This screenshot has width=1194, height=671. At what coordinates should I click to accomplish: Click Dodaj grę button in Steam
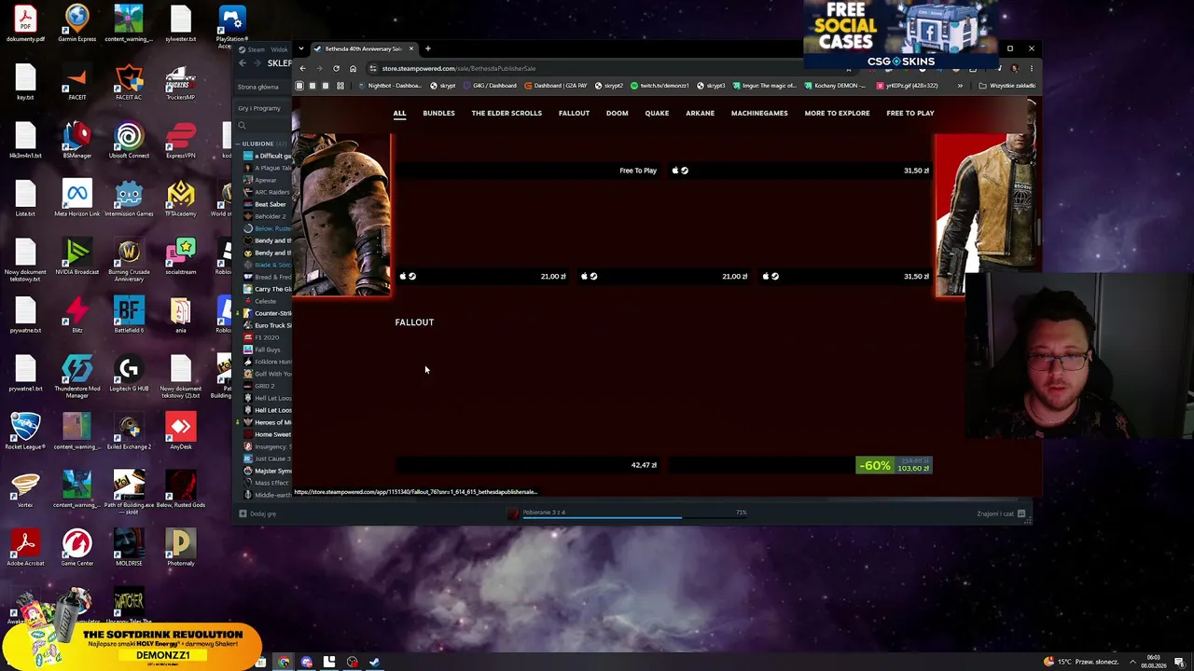[257, 514]
